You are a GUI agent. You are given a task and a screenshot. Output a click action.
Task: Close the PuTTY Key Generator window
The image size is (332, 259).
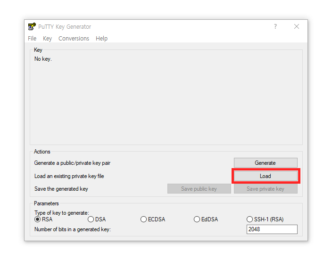click(297, 26)
